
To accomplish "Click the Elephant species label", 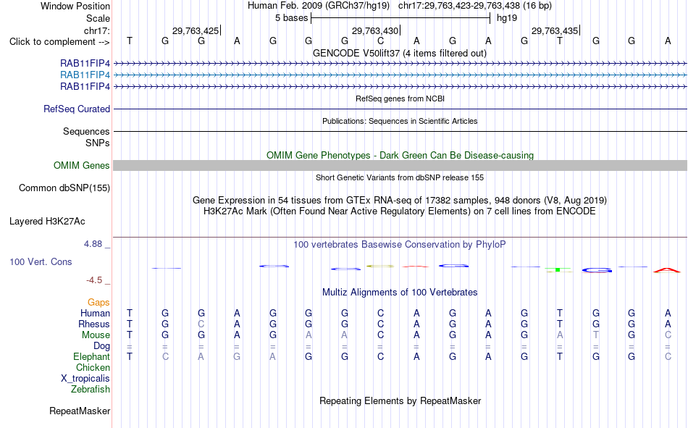I will pyautogui.click(x=92, y=357).
